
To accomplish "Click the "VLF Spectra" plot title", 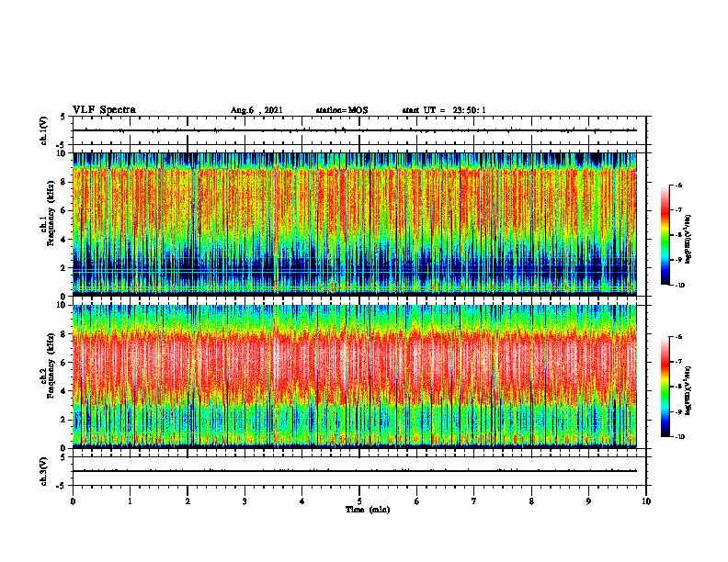I will coord(104,110).
